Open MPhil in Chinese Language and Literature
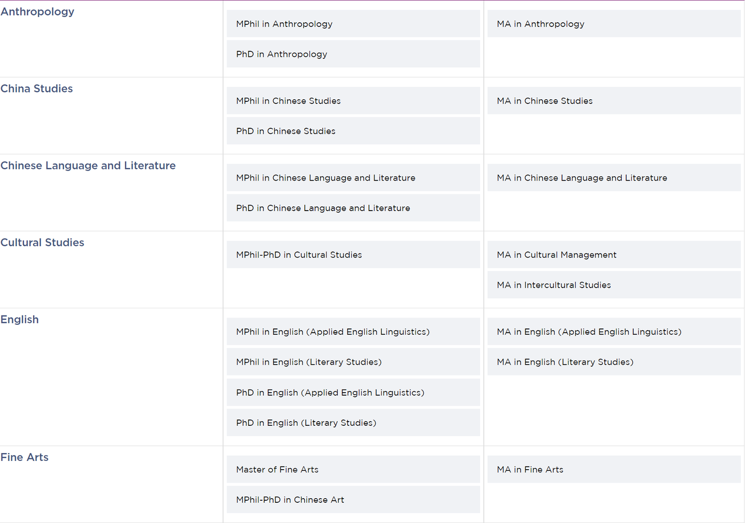 (x=353, y=177)
